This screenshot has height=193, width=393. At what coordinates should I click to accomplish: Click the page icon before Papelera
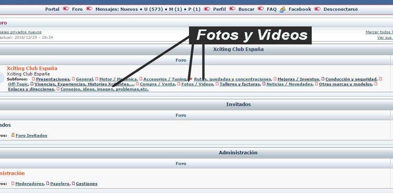tap(48, 183)
